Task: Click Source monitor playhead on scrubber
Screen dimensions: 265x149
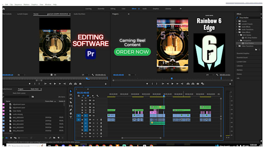Action: (x=87, y=79)
